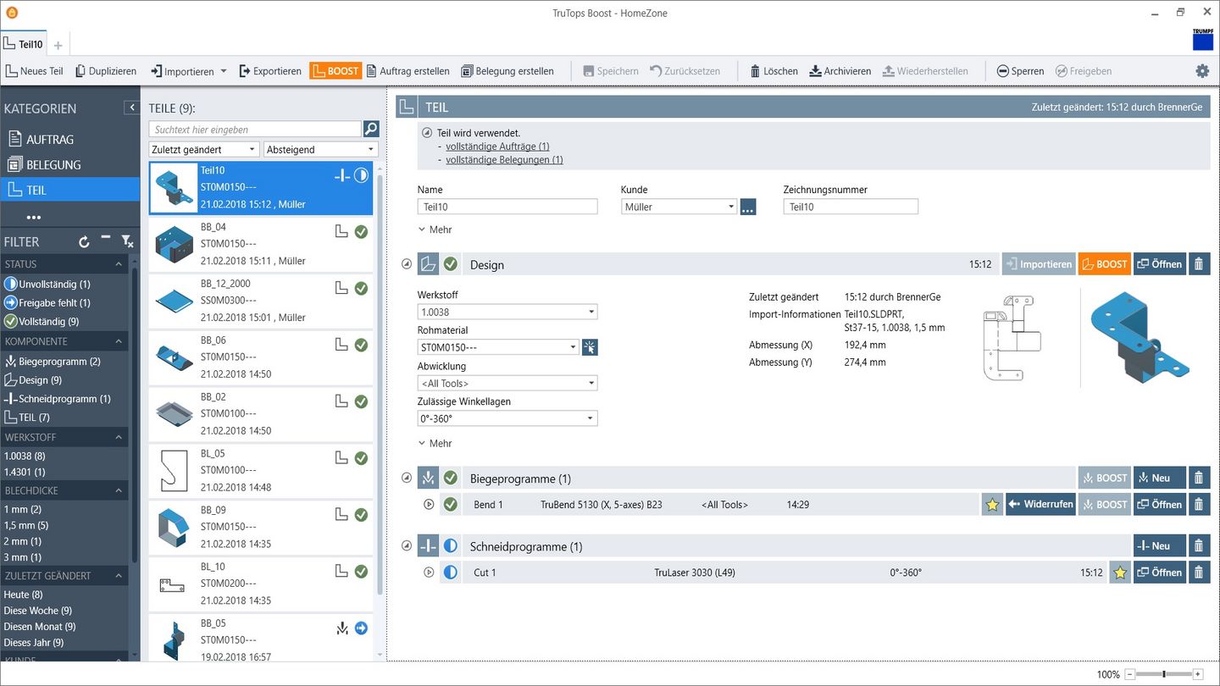Open the Zuletzt geändert sort dropdown
1220x686 pixels.
tap(203, 150)
